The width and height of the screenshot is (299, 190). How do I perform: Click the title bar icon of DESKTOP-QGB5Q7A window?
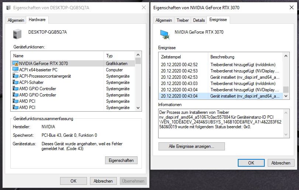[x=8, y=8]
